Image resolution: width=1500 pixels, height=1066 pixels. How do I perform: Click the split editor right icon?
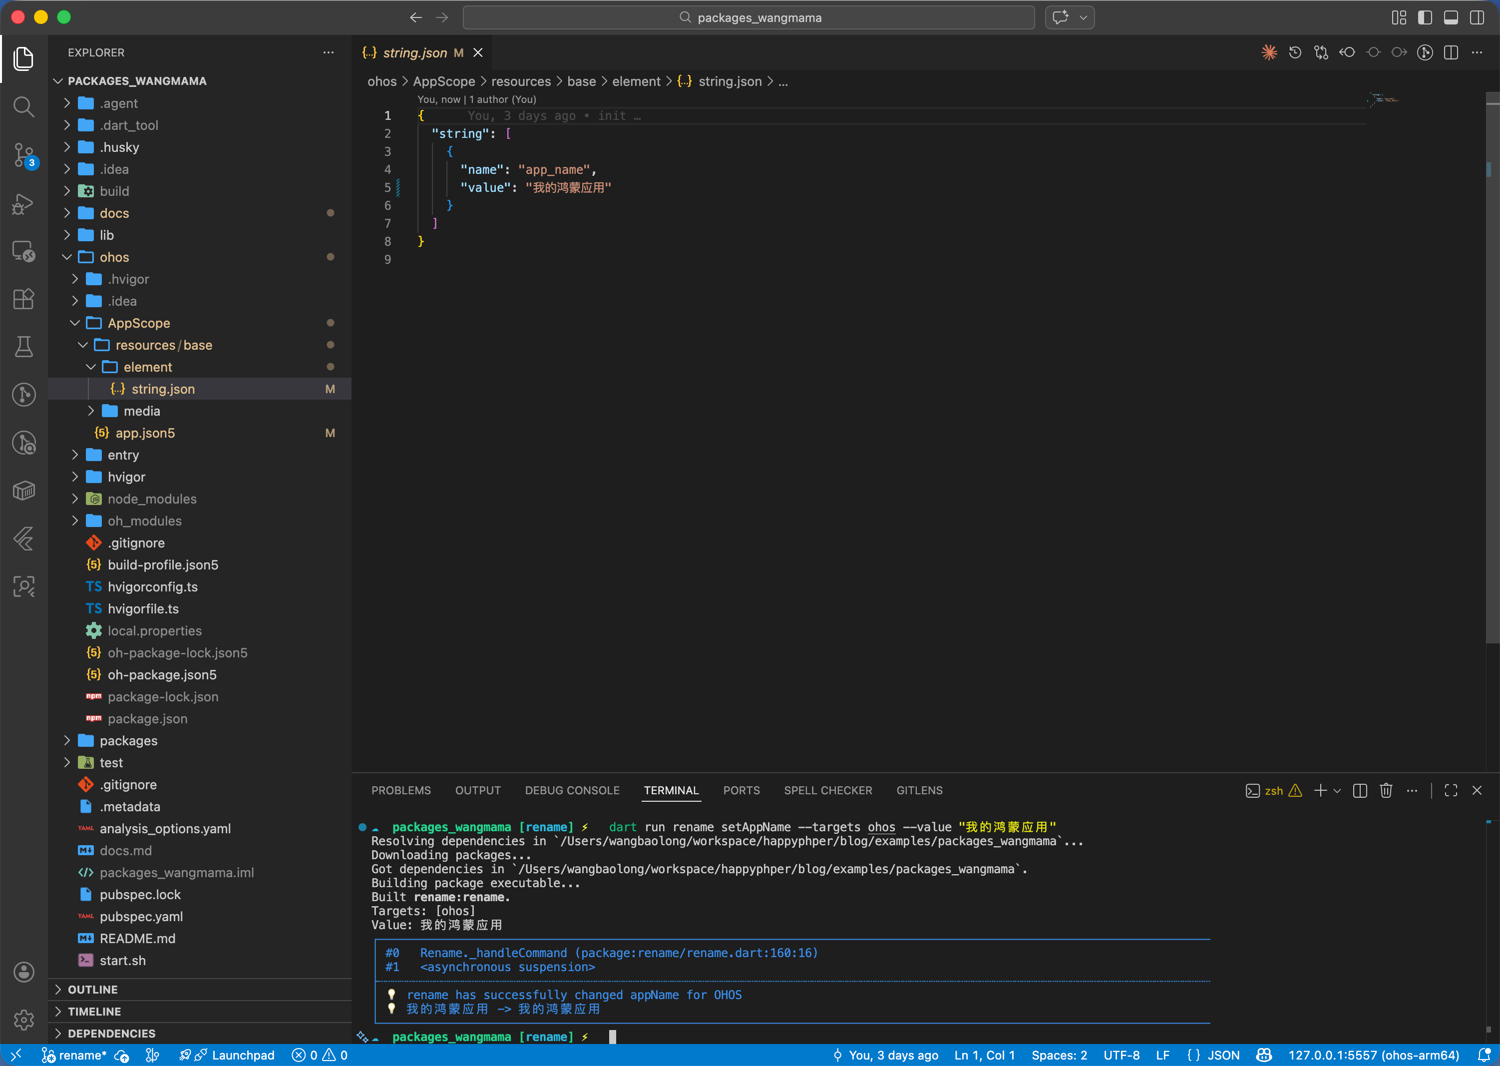click(x=1451, y=52)
